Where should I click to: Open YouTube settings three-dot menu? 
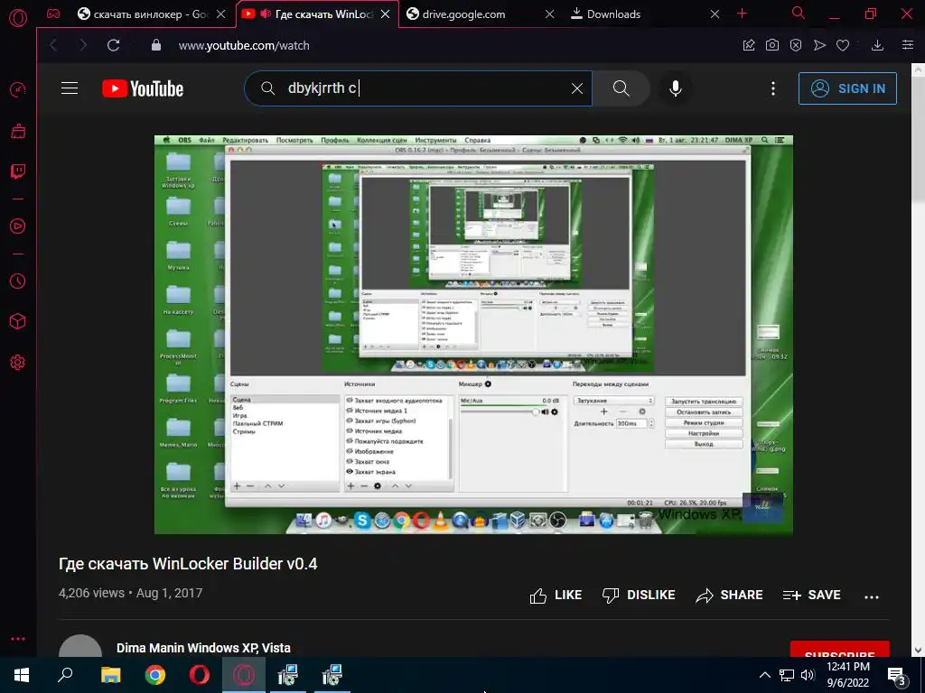click(773, 88)
